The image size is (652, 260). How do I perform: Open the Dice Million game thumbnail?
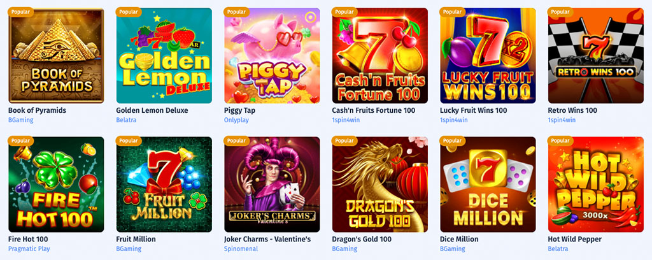click(x=488, y=184)
